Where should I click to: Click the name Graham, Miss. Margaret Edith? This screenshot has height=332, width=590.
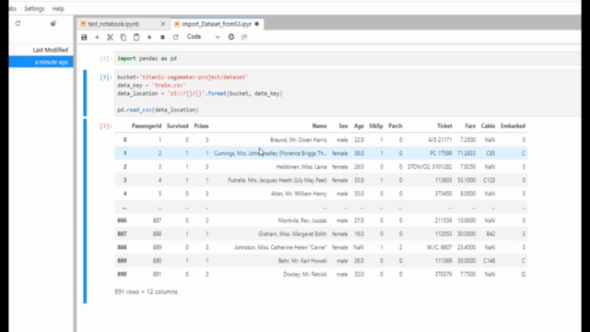(x=292, y=234)
